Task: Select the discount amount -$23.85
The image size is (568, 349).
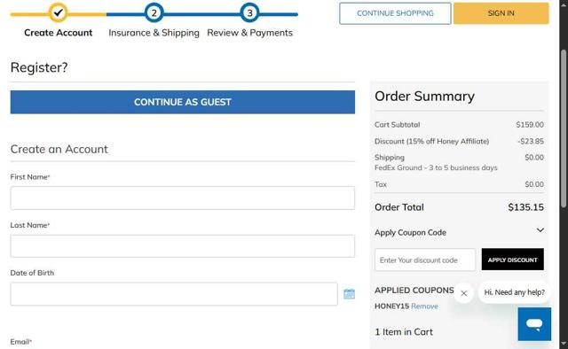Action: [x=531, y=142]
